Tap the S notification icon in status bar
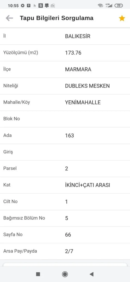The image size is (130, 282). (41, 6)
